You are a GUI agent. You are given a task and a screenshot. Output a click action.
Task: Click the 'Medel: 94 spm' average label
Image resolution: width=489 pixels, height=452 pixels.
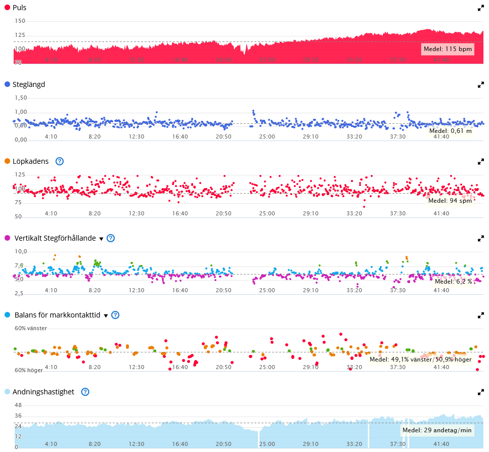pyautogui.click(x=450, y=201)
